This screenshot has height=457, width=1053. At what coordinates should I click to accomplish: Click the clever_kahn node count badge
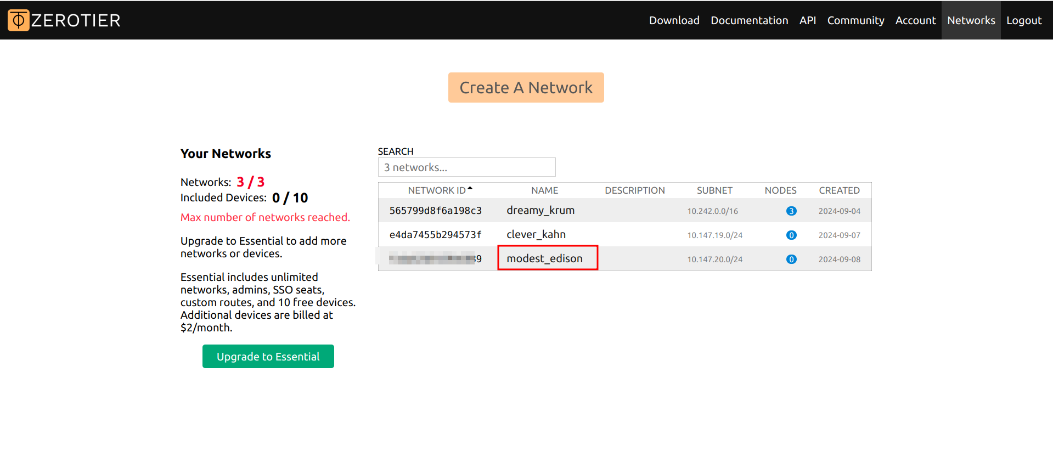(x=791, y=235)
